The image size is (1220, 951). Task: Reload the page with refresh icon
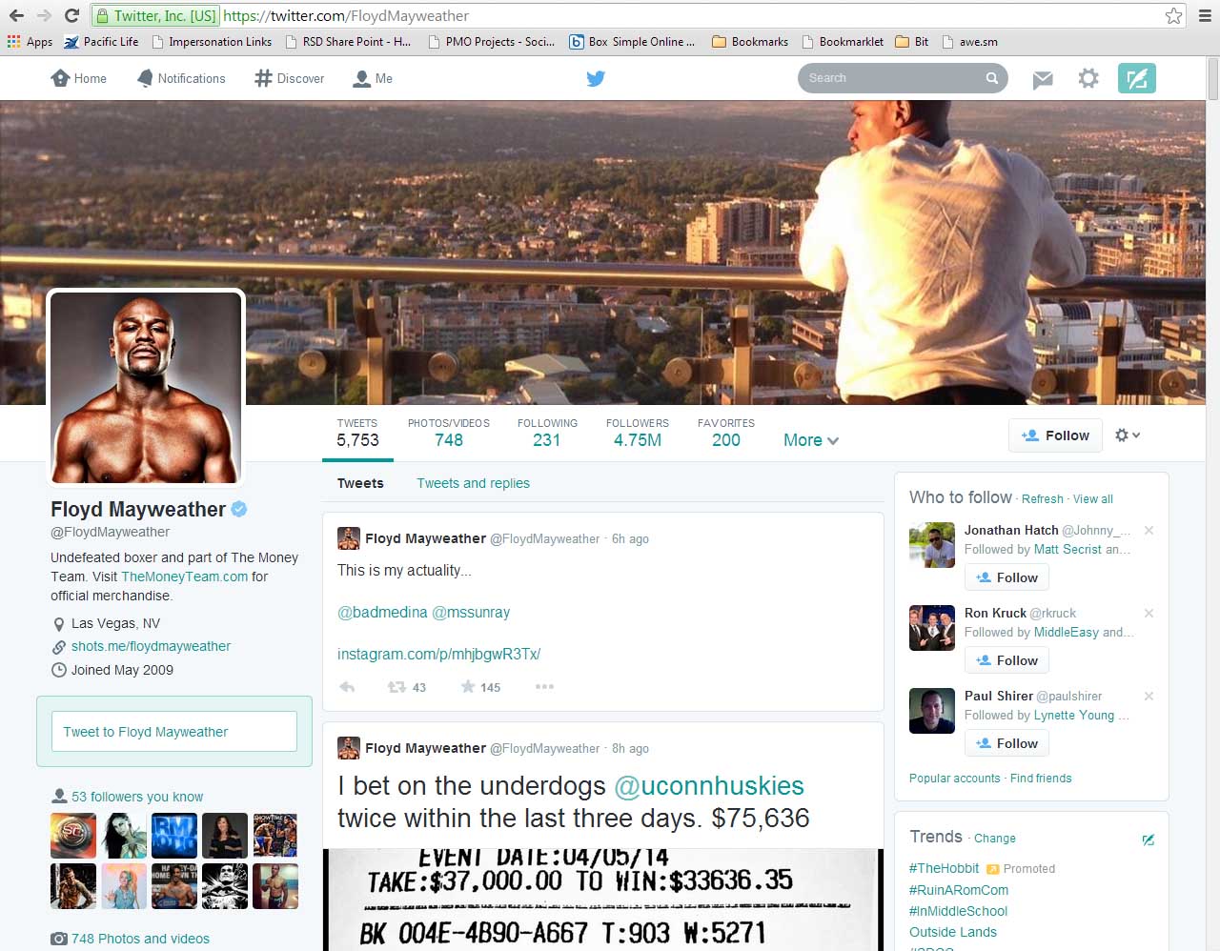(71, 15)
